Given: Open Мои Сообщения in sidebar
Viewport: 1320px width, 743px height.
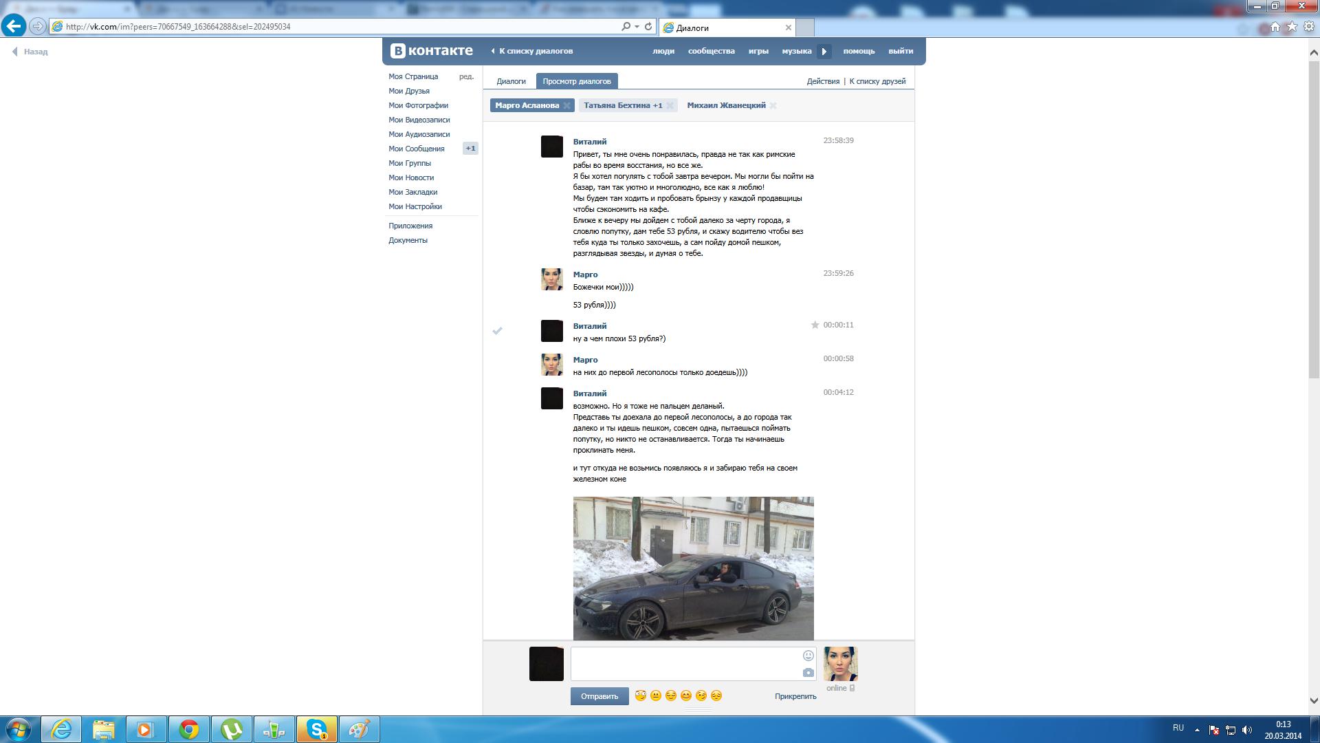Looking at the screenshot, I should click(x=416, y=149).
